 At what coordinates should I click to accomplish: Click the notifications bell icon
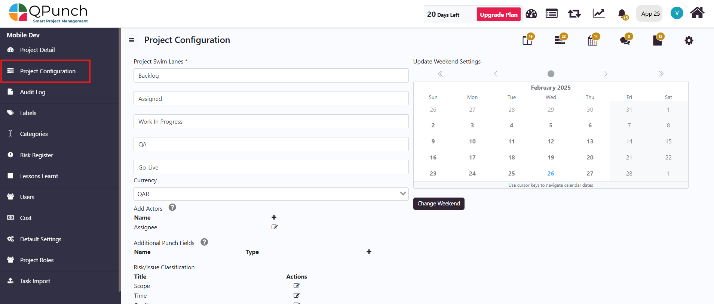click(x=622, y=14)
